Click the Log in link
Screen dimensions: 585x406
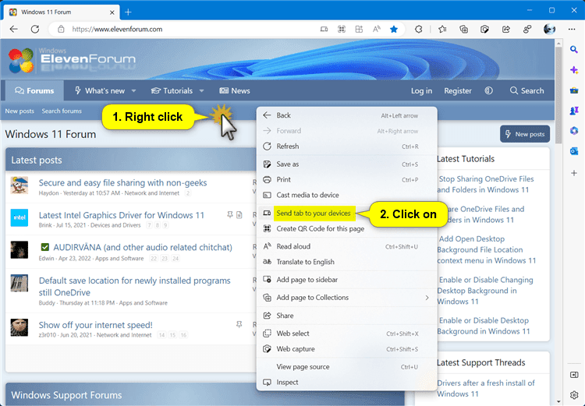[x=421, y=90]
